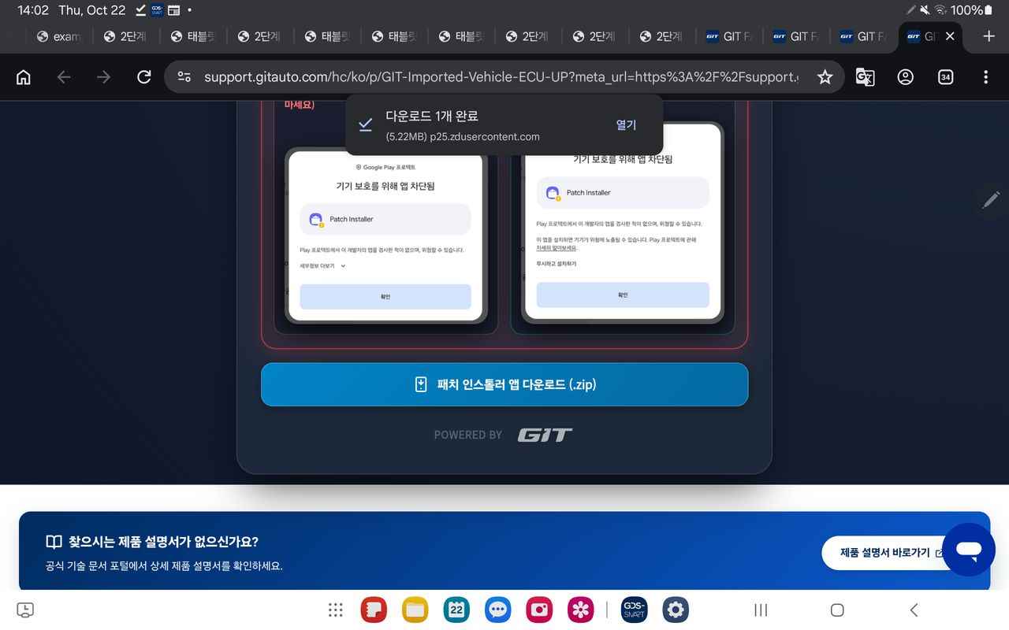This screenshot has width=1009, height=630.
Task: View left Play Protect screenshot with Google Play 프로텍트 header
Action: (x=385, y=236)
